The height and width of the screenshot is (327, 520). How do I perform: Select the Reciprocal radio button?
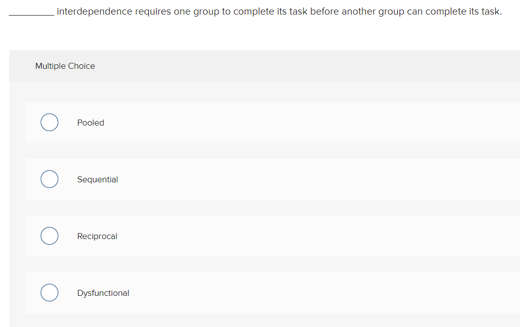pyautogui.click(x=49, y=236)
